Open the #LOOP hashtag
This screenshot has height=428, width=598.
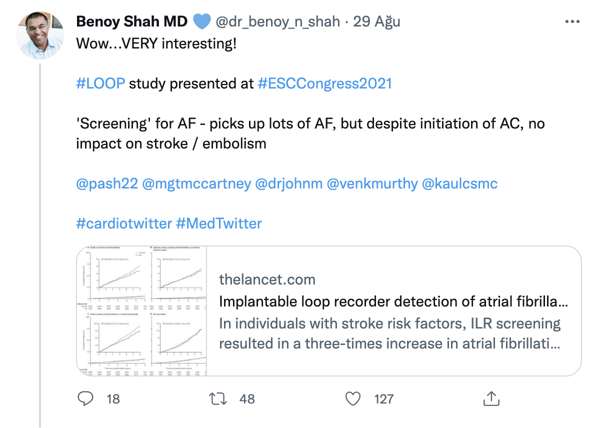tap(100, 83)
